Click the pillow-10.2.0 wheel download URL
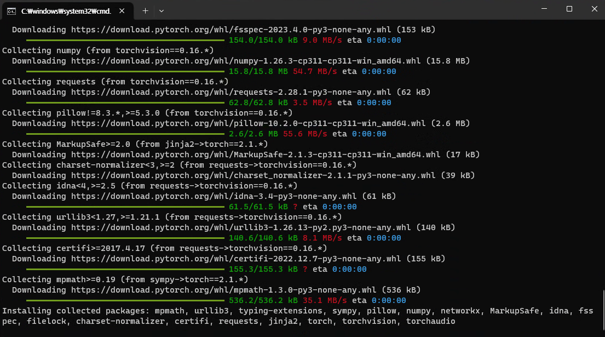 [248, 123]
